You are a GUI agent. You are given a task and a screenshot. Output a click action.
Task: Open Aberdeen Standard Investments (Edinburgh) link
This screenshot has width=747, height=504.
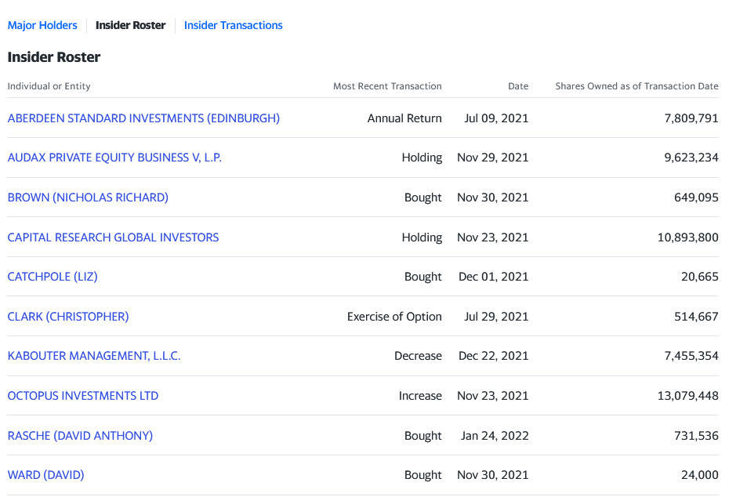click(143, 118)
